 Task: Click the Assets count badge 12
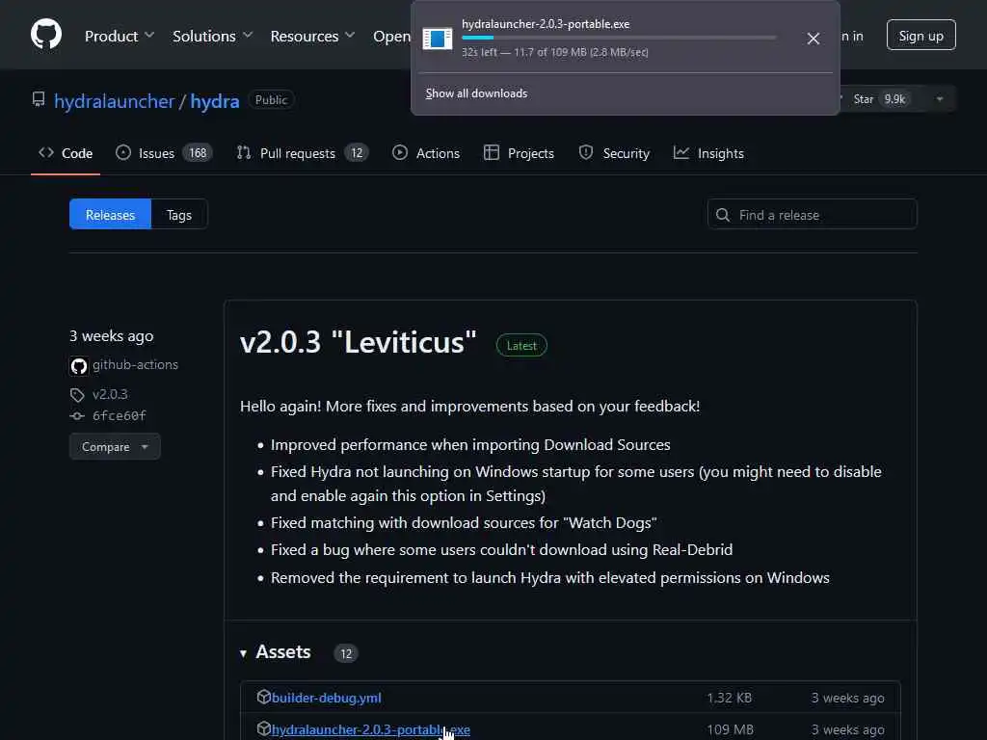point(346,654)
